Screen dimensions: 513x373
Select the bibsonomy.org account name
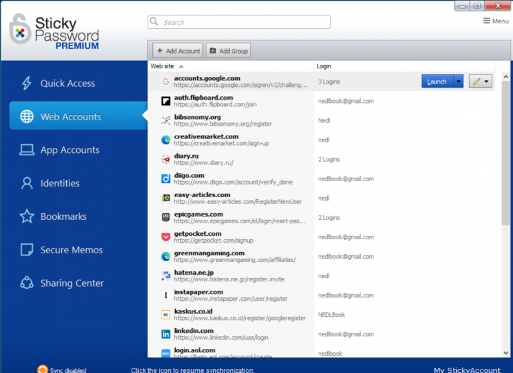tap(197, 117)
